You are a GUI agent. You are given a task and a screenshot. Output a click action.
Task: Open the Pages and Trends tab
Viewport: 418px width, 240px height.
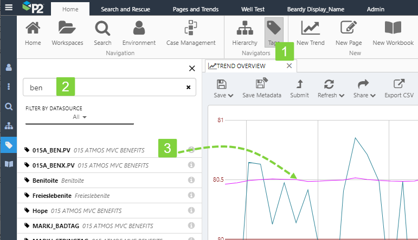coord(195,9)
